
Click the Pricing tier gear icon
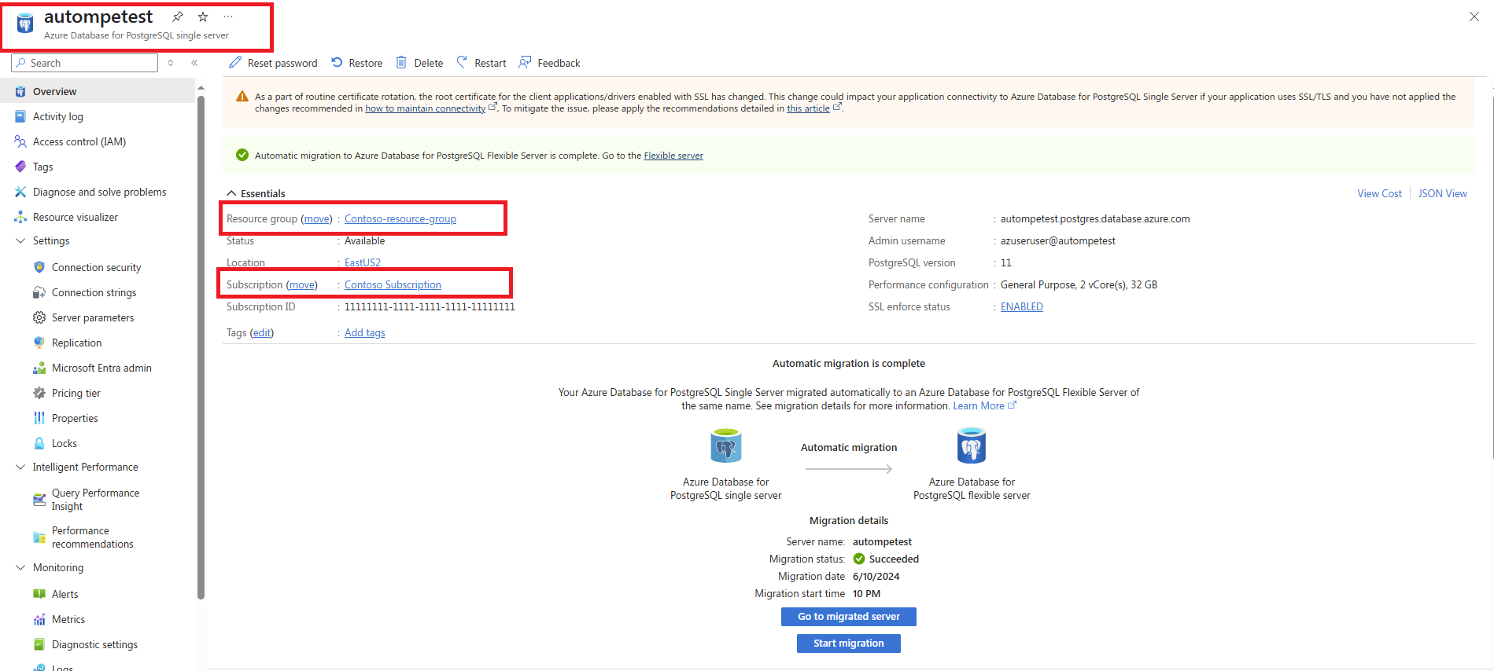(39, 393)
